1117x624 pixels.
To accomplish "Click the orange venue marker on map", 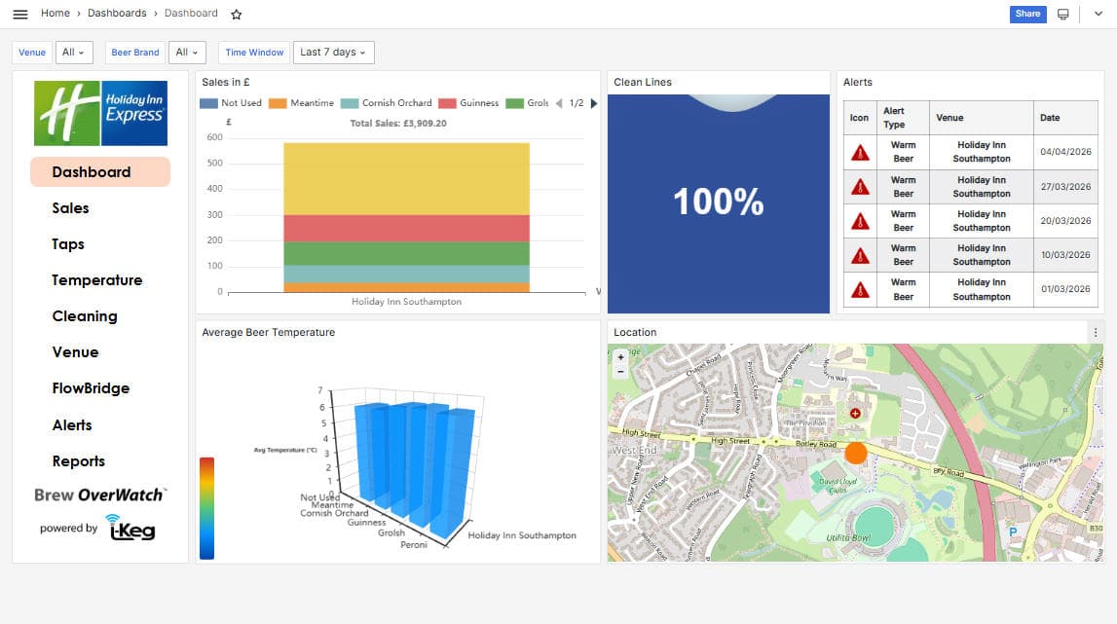I will tap(856, 453).
